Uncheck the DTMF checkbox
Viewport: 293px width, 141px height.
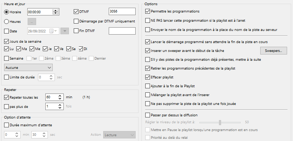click(x=76, y=12)
